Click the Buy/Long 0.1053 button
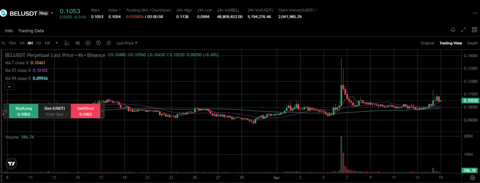This screenshot has height=183, width=480. 24,111
